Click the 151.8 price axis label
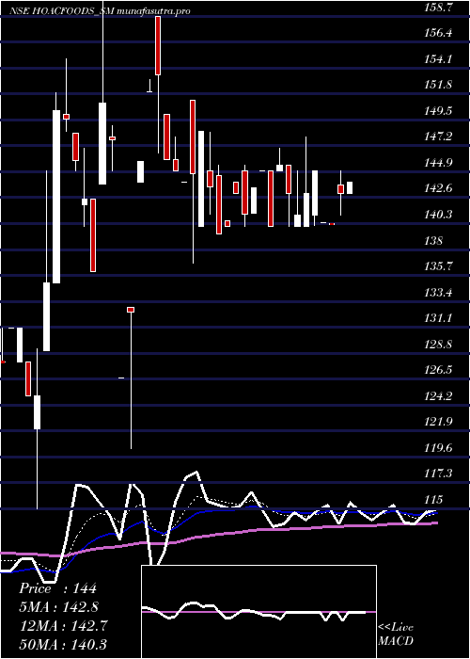 (438, 85)
